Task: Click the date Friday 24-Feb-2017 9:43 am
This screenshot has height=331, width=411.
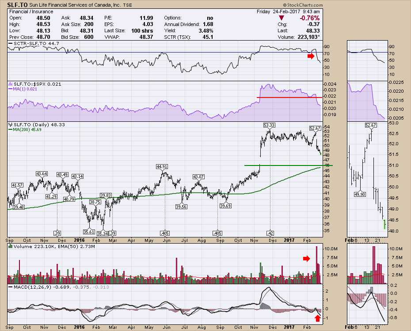Action: (x=288, y=11)
